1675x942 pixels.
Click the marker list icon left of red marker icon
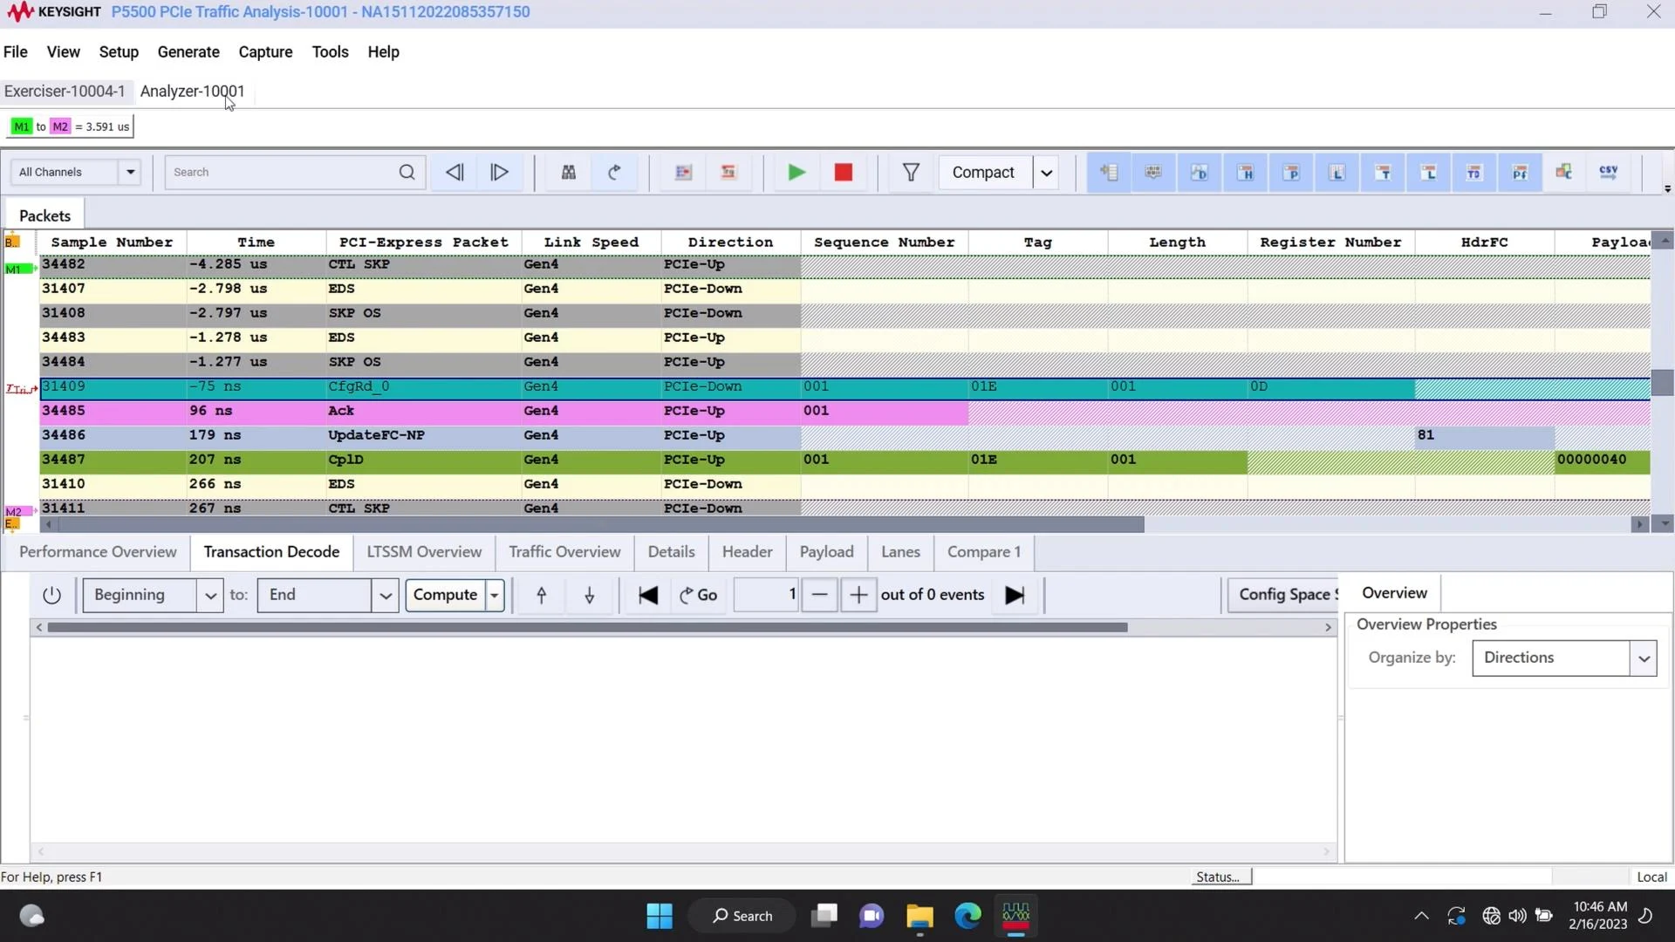pyautogui.click(x=683, y=172)
